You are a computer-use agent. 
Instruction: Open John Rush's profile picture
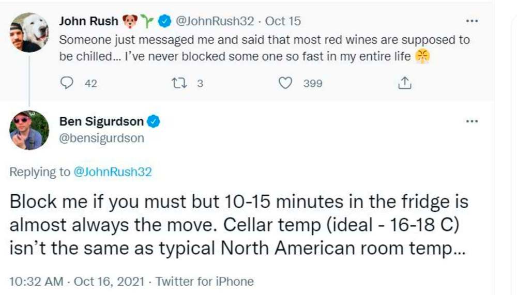[x=29, y=33]
